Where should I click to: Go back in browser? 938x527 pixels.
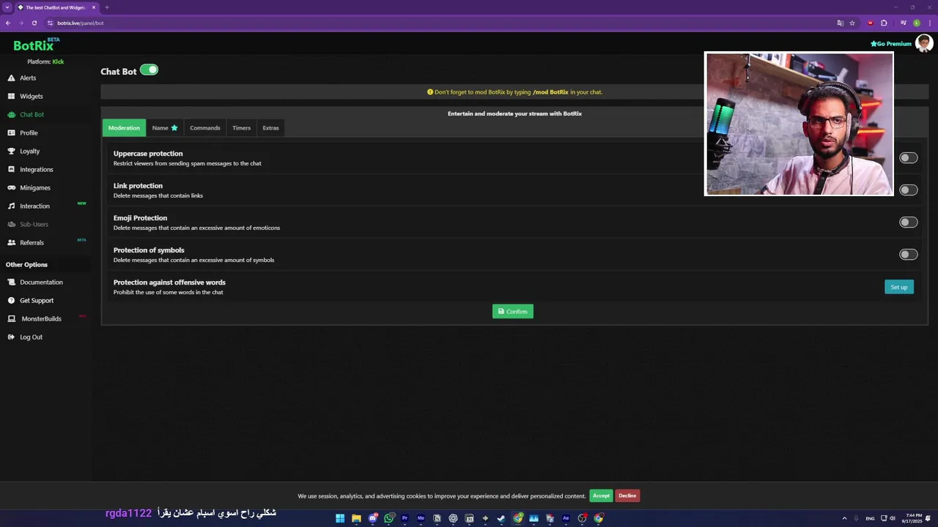click(8, 23)
